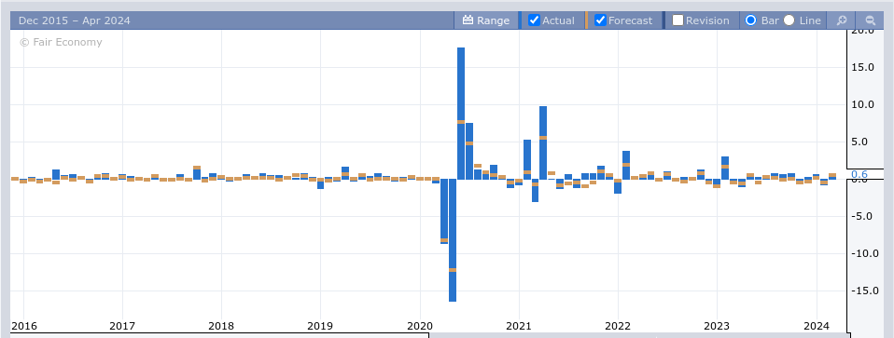The height and width of the screenshot is (338, 894).
Task: Uncheck the Actual series checkbox
Action: point(534,20)
